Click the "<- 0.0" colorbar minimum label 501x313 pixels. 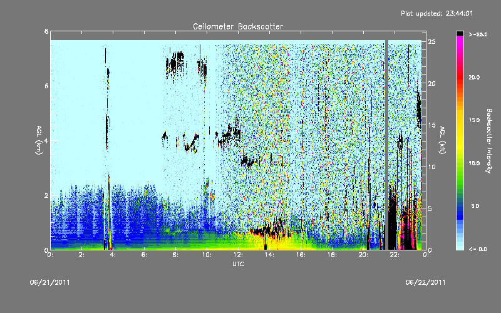tap(478, 249)
